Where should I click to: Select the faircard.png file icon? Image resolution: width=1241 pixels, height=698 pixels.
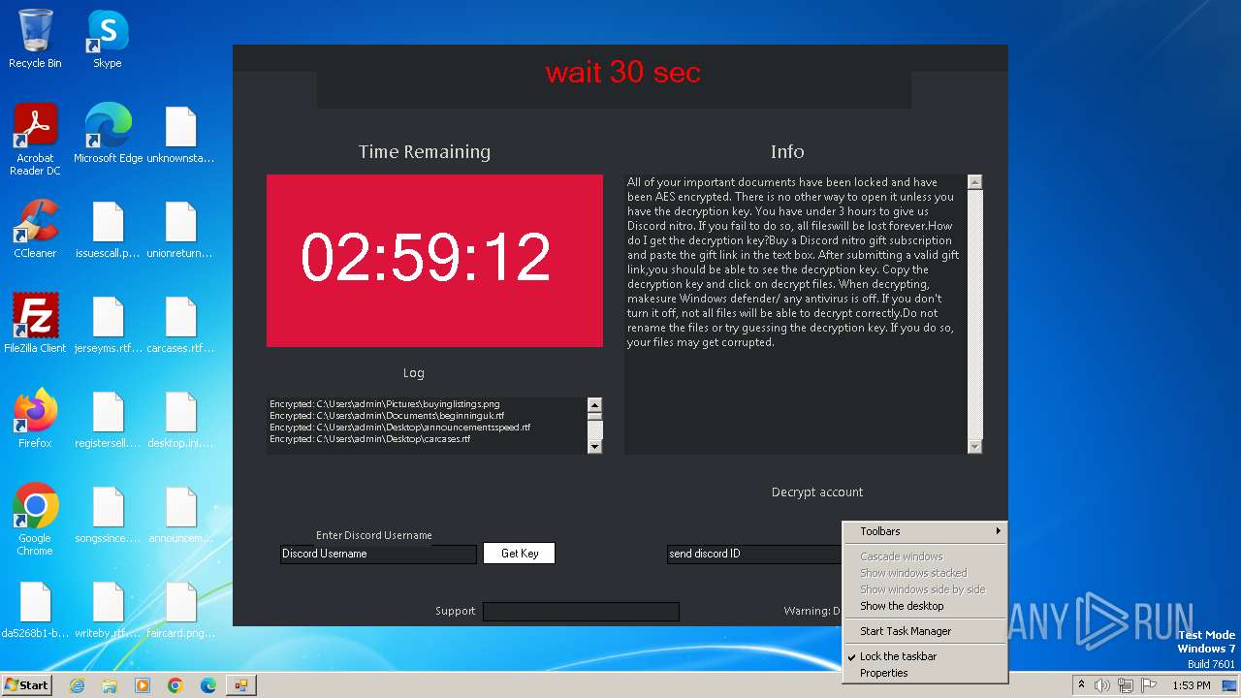coord(180,609)
